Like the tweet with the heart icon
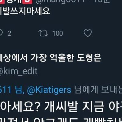 point(88,33)
